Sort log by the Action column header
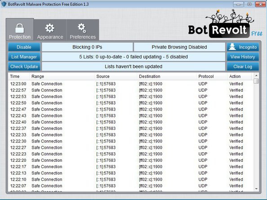 coord(239,76)
